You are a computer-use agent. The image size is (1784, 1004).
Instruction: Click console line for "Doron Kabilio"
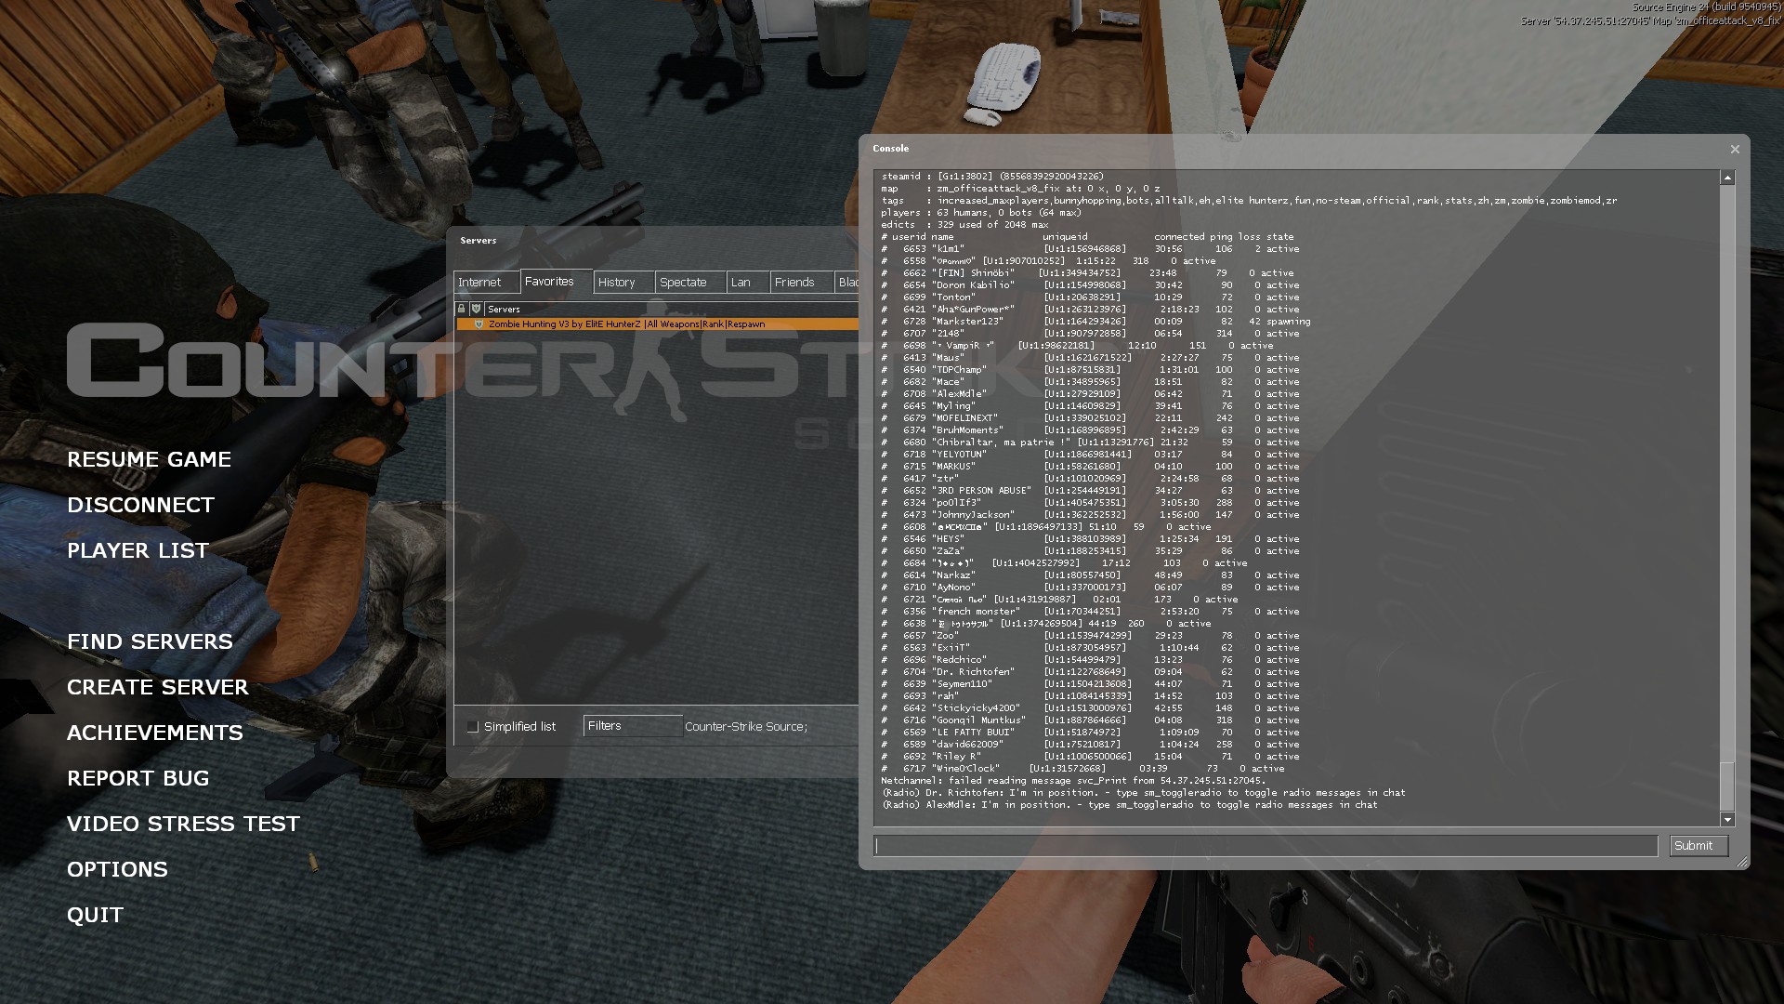pyautogui.click(x=1091, y=285)
